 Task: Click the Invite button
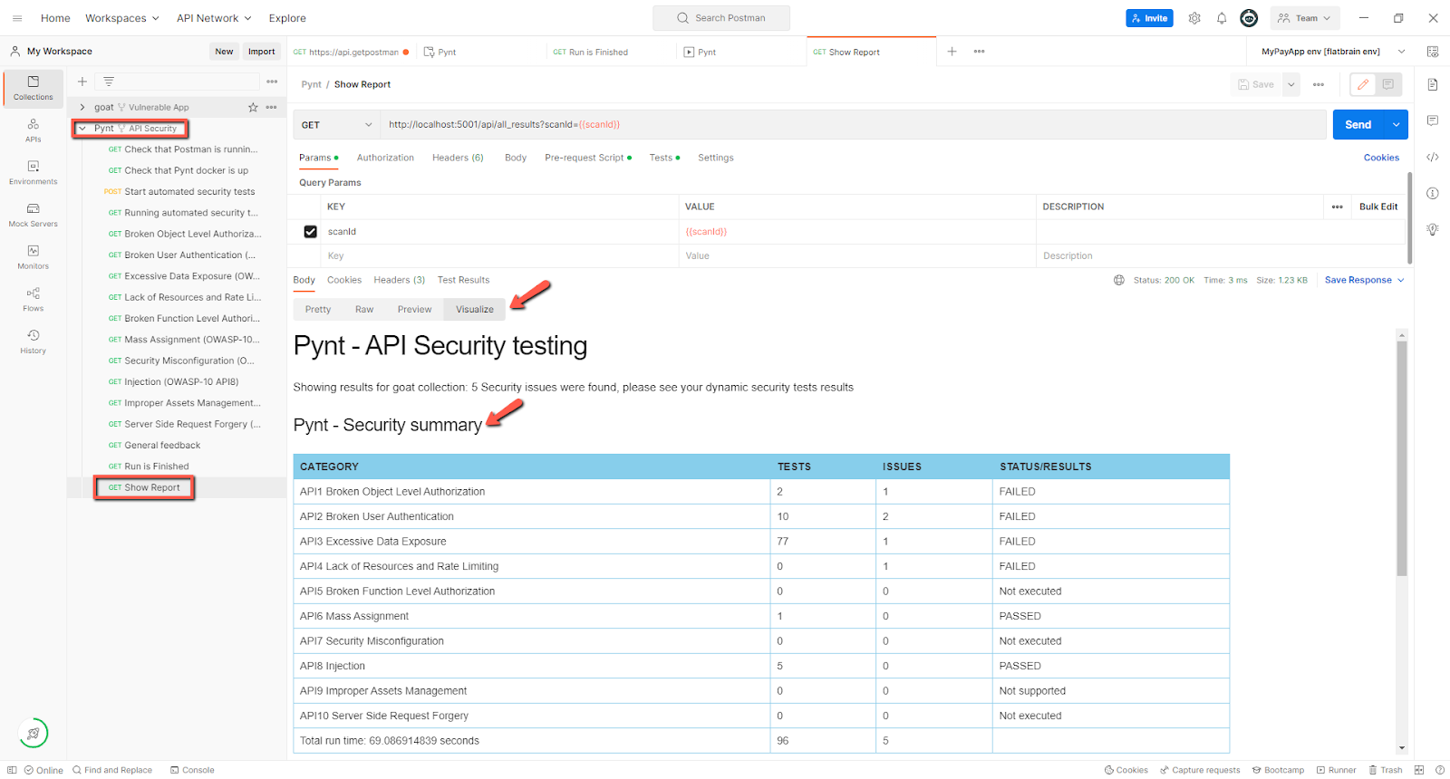click(x=1149, y=18)
